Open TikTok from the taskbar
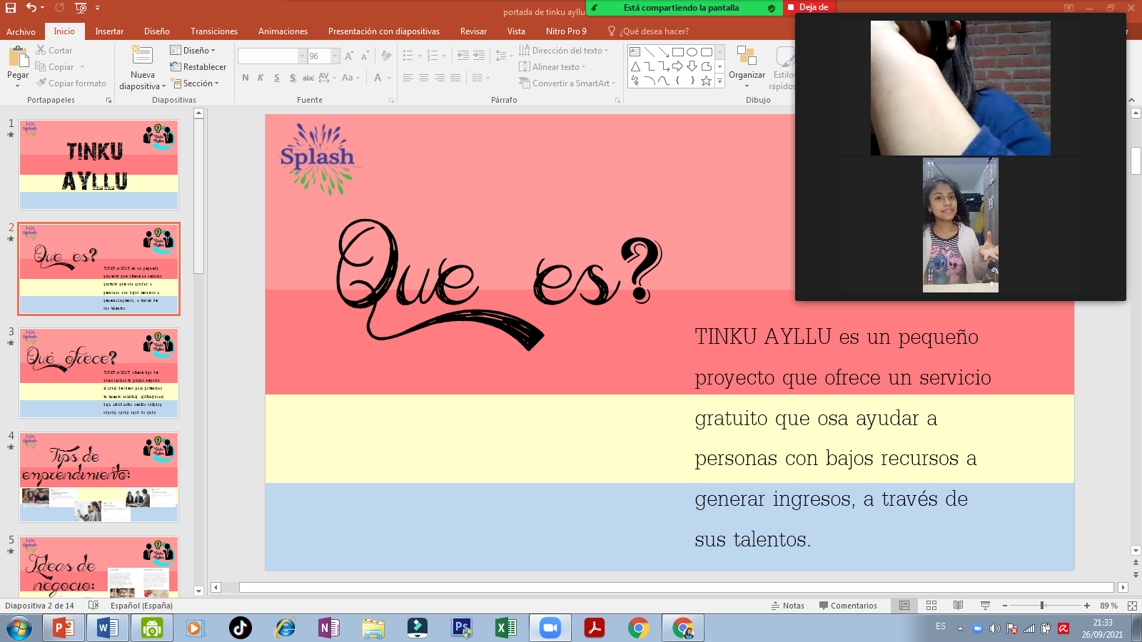1142x642 pixels. [x=240, y=628]
